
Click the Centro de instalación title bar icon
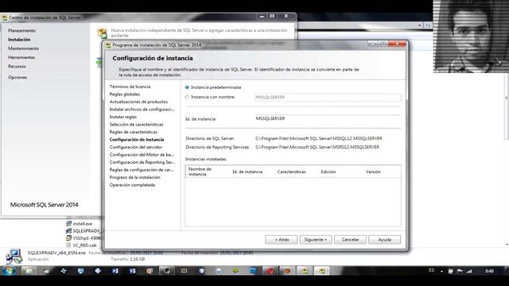pyautogui.click(x=5, y=17)
